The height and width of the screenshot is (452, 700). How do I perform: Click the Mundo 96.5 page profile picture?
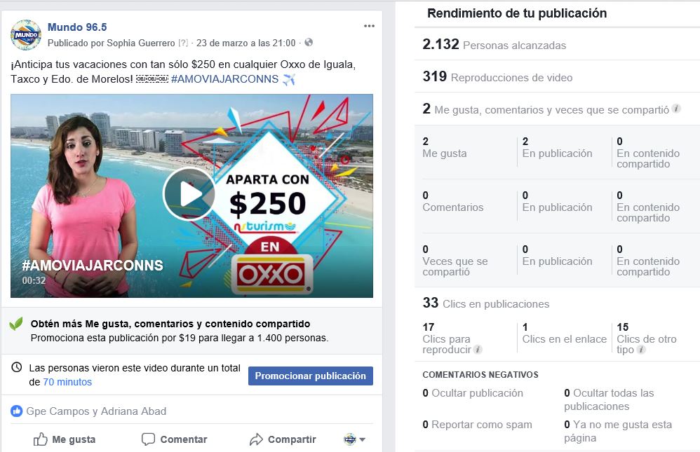(x=26, y=35)
